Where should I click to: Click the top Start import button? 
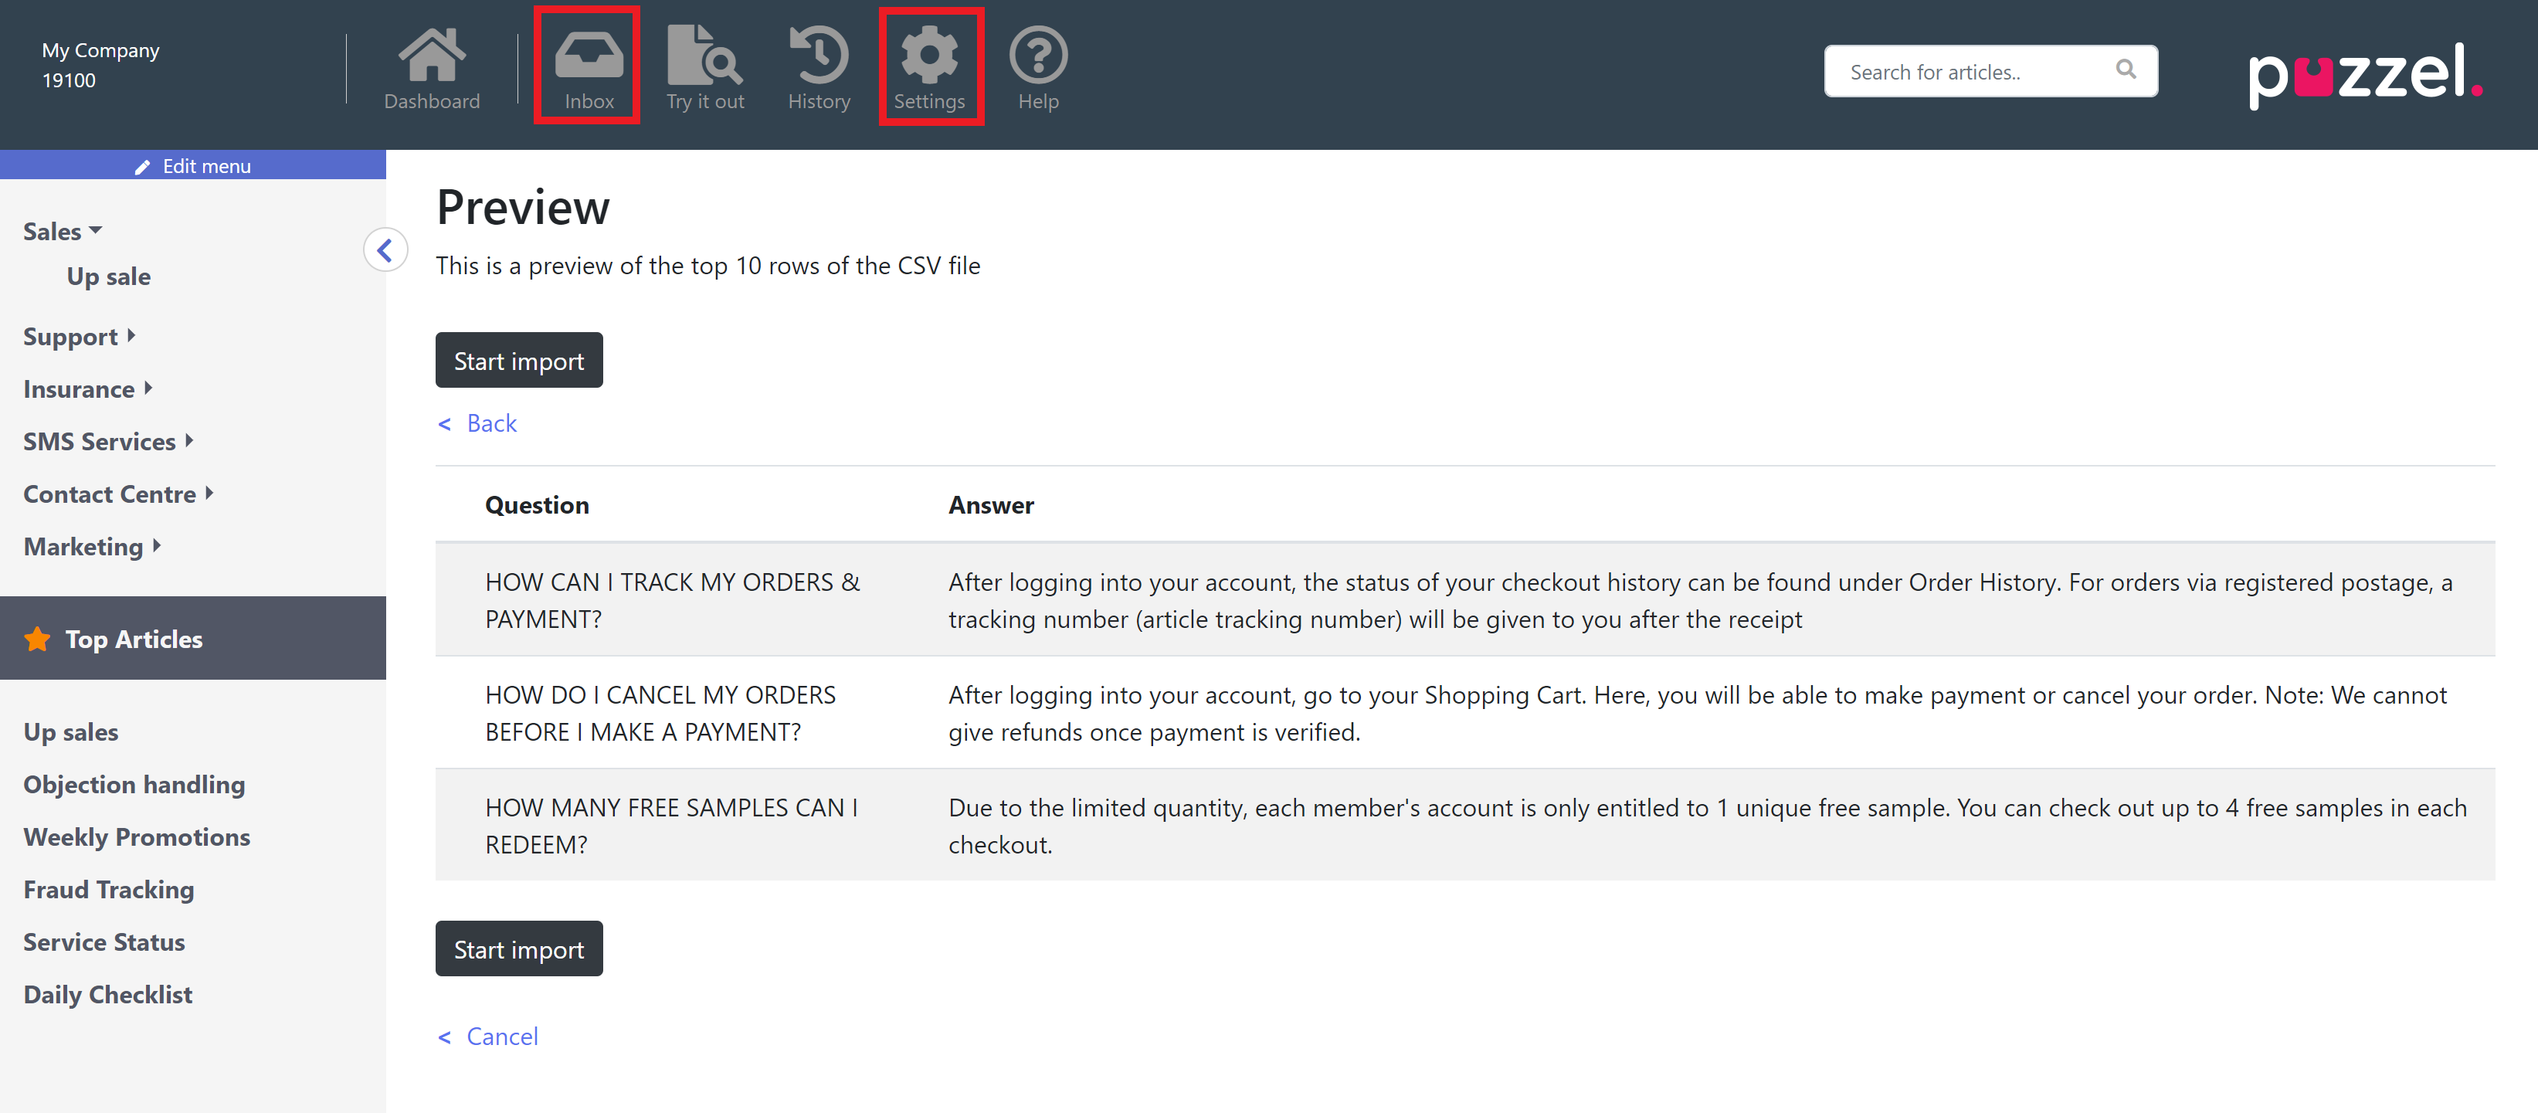(518, 361)
